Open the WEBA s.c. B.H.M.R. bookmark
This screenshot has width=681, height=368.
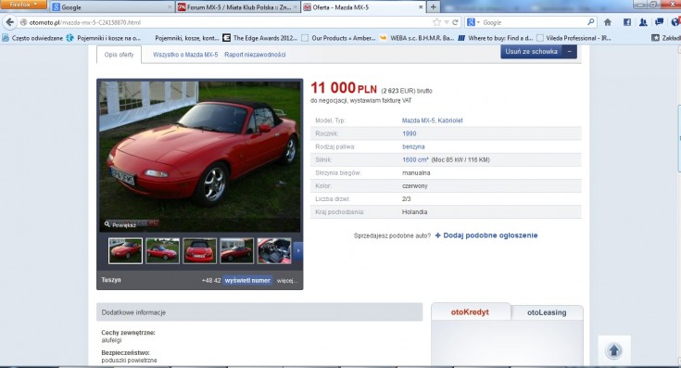pyautogui.click(x=417, y=38)
